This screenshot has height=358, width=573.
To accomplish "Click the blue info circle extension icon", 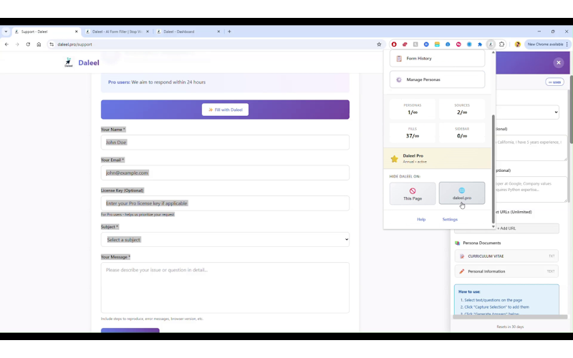I will (x=448, y=44).
